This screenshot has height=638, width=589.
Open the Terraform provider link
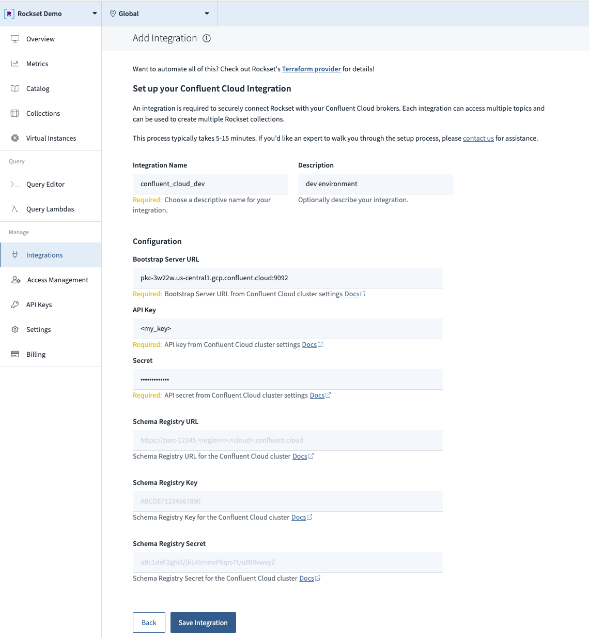click(311, 69)
